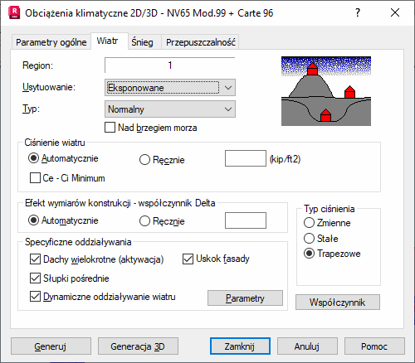Image resolution: width=415 pixels, height=363 pixels.
Task: Click the terrain site exposure illustration
Action: 326,91
